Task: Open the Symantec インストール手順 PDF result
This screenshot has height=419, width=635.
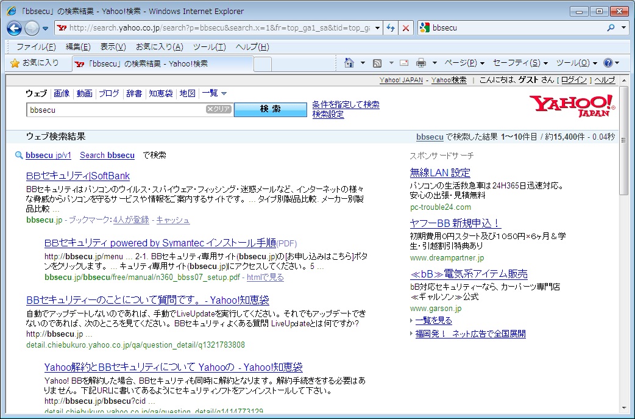Action: point(160,243)
